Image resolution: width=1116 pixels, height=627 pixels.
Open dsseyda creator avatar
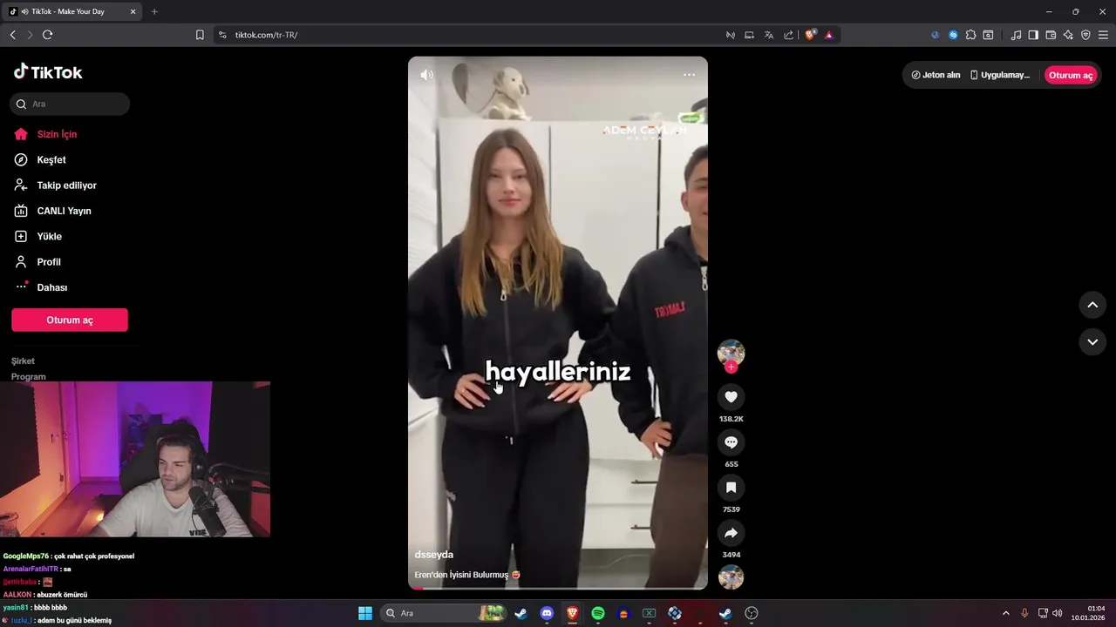tap(731, 352)
